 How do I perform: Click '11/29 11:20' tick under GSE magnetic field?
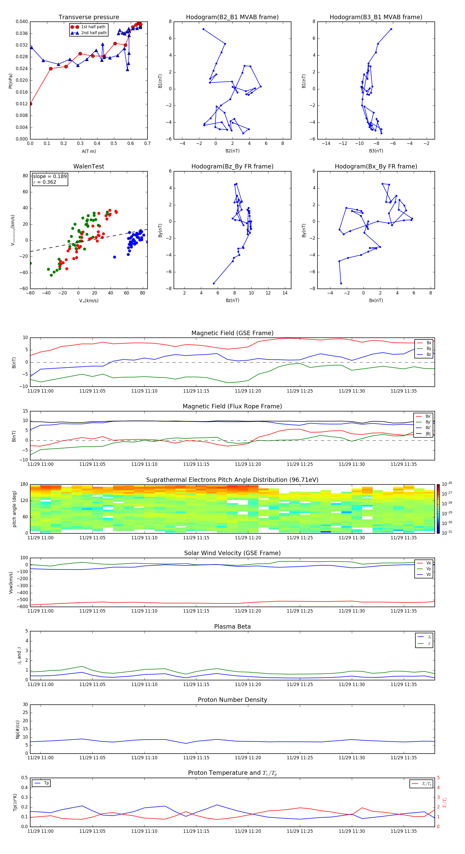[x=248, y=391]
